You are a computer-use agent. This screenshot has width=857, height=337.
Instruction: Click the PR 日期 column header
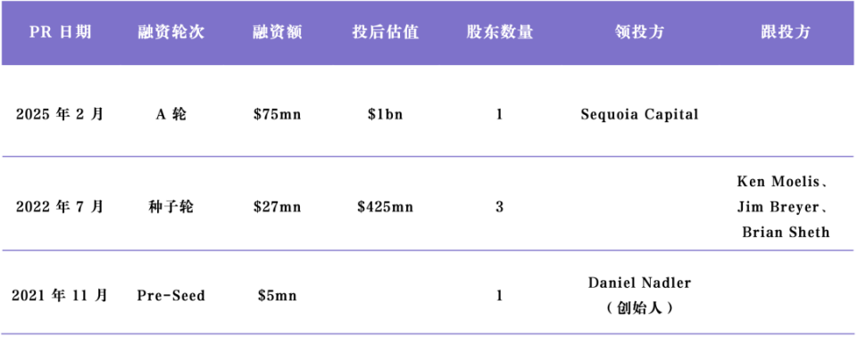pos(60,32)
